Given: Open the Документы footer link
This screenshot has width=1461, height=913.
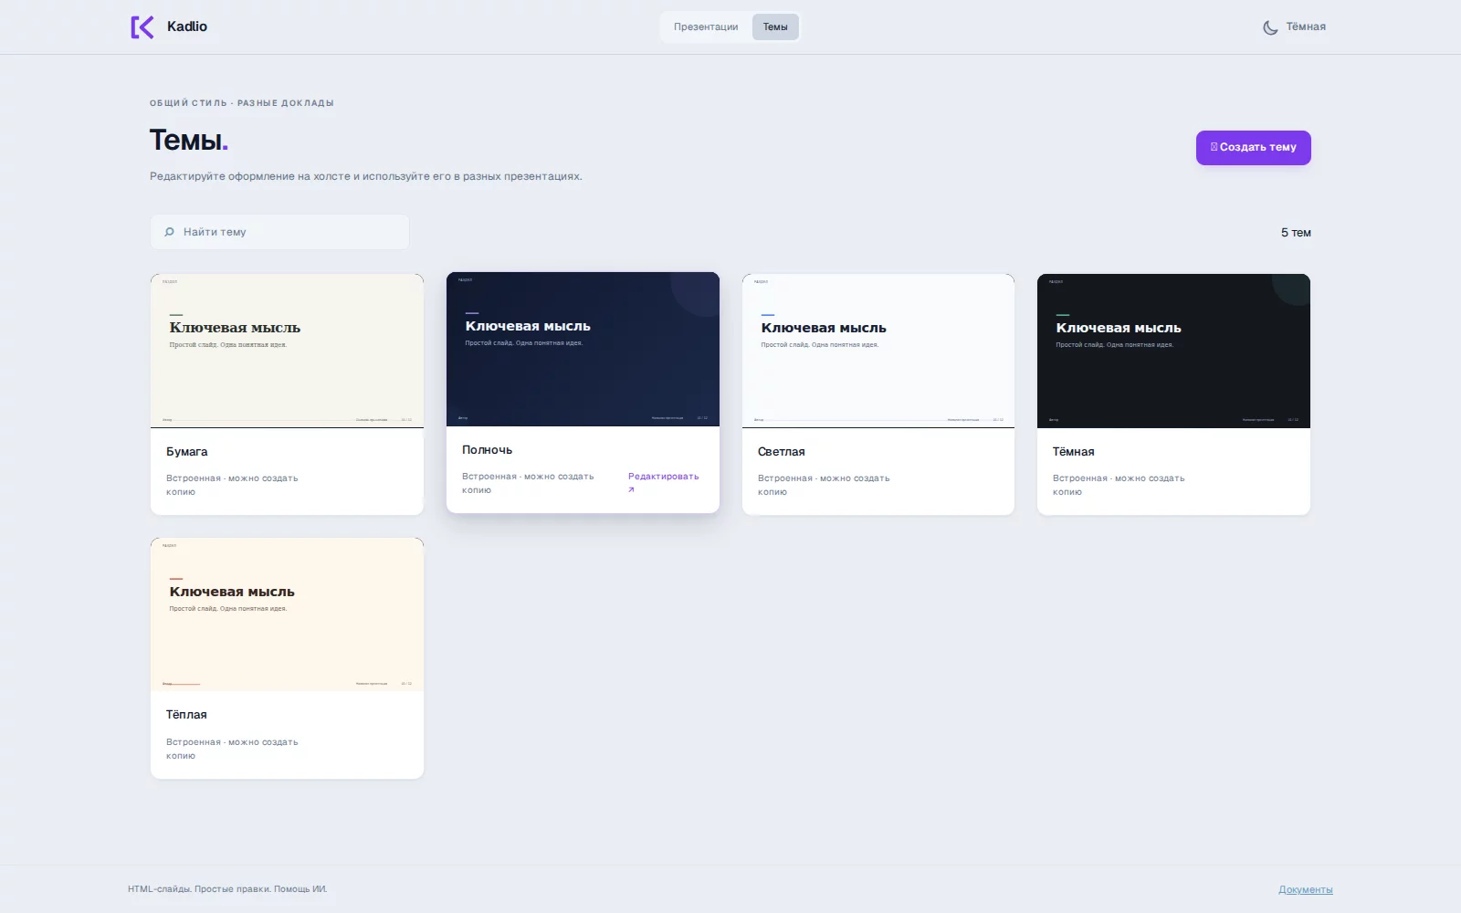Looking at the screenshot, I should tap(1306, 889).
